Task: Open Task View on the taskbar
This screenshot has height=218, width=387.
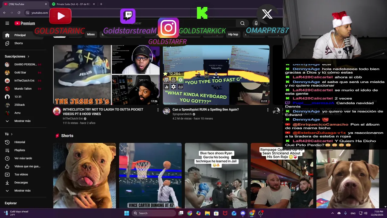Action: coord(181,213)
